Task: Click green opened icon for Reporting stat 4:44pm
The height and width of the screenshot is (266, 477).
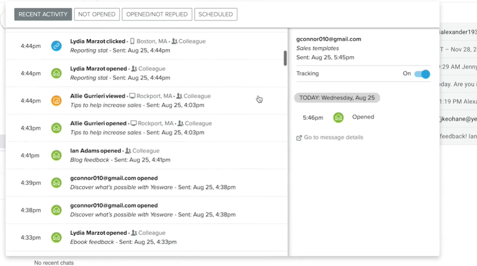Action: pyautogui.click(x=56, y=73)
